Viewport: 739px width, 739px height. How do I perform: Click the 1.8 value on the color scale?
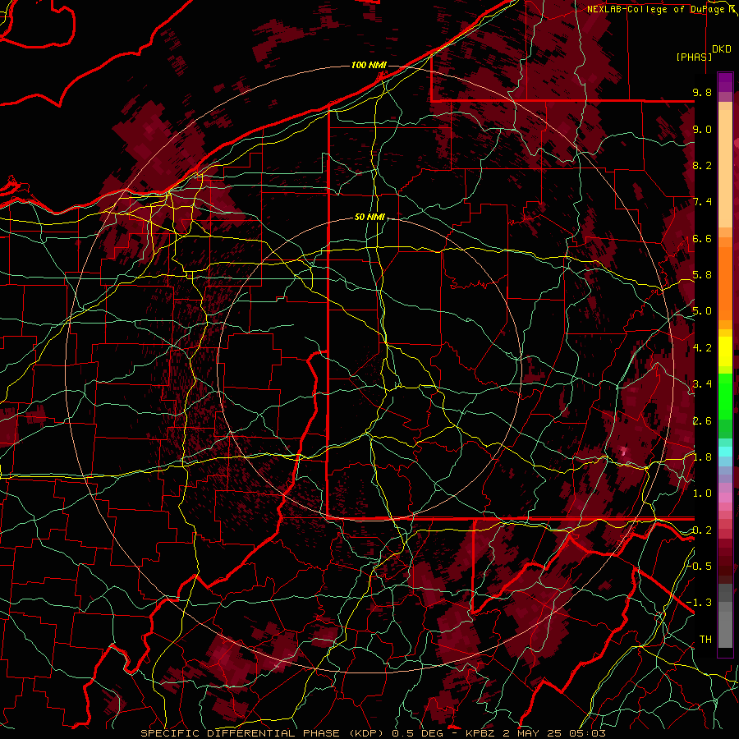point(702,457)
